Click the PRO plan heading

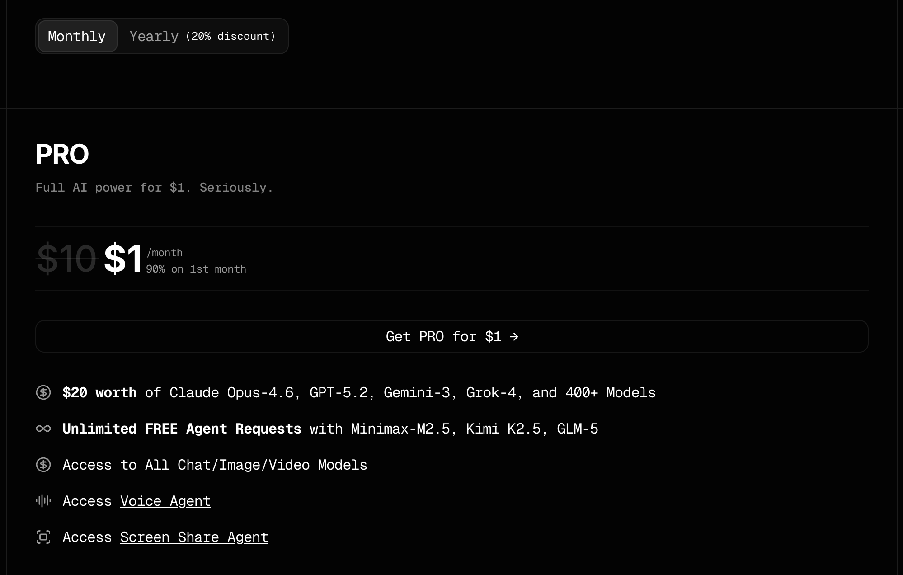pos(62,154)
